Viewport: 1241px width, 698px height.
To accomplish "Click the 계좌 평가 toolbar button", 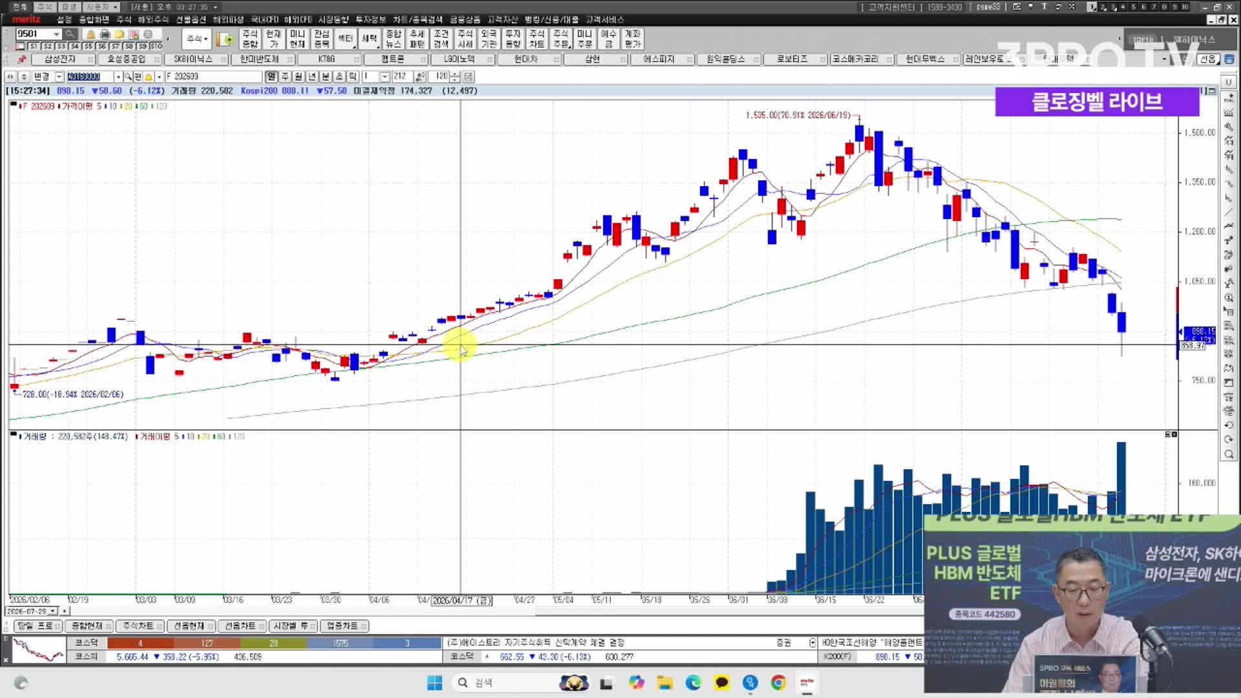I will pos(632,39).
